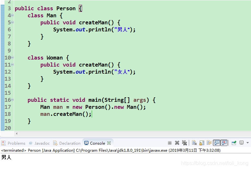Click 'main' in the method signature

click(x=95, y=100)
